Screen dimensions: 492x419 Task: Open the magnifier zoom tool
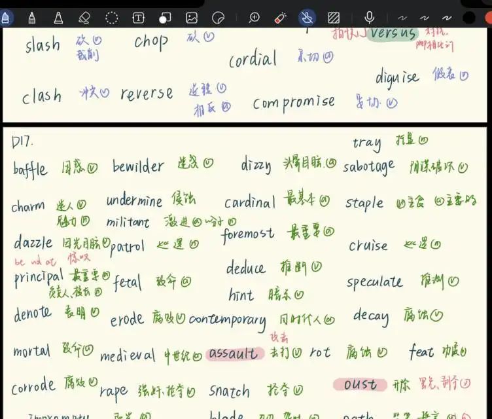click(x=255, y=18)
